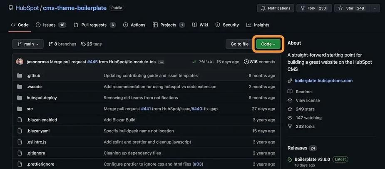Viewport: 385px width, 169px height.
Task: Switch to the Issues tab
Action: [x=51, y=25]
